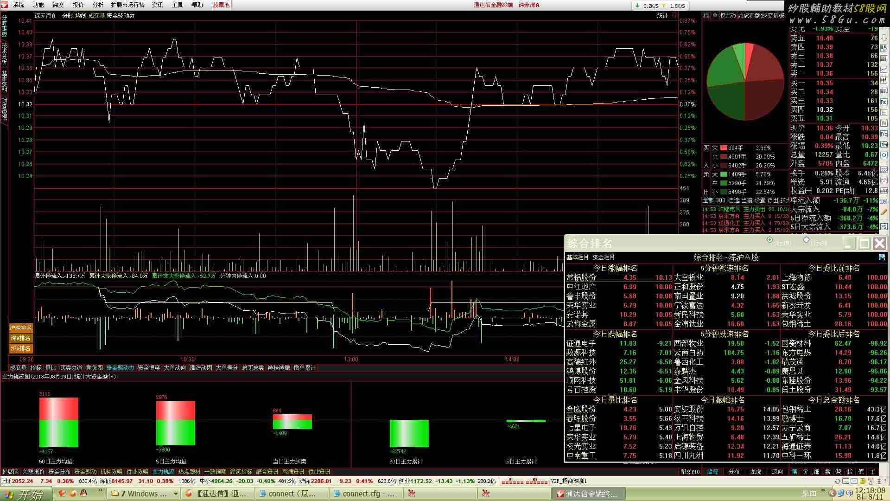890x501 pixels.
Task: Open the 股票池 menu item
Action: [x=221, y=5]
